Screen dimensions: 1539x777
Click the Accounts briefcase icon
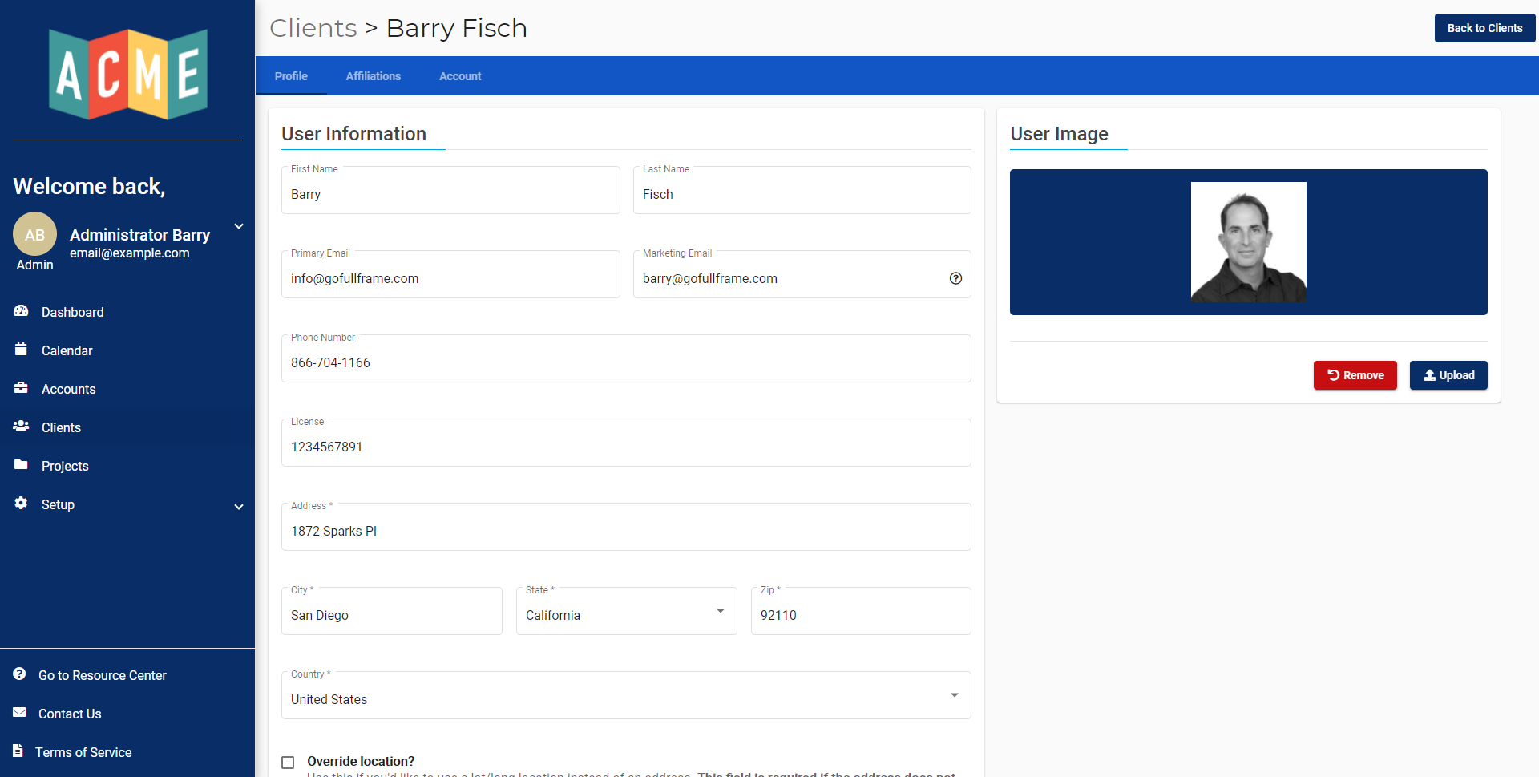pos(21,388)
